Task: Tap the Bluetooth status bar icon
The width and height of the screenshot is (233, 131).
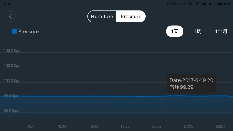Action: [x=184, y=4]
